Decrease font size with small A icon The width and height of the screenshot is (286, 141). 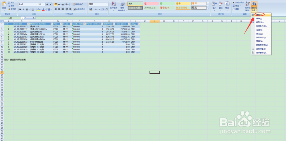click(51, 4)
